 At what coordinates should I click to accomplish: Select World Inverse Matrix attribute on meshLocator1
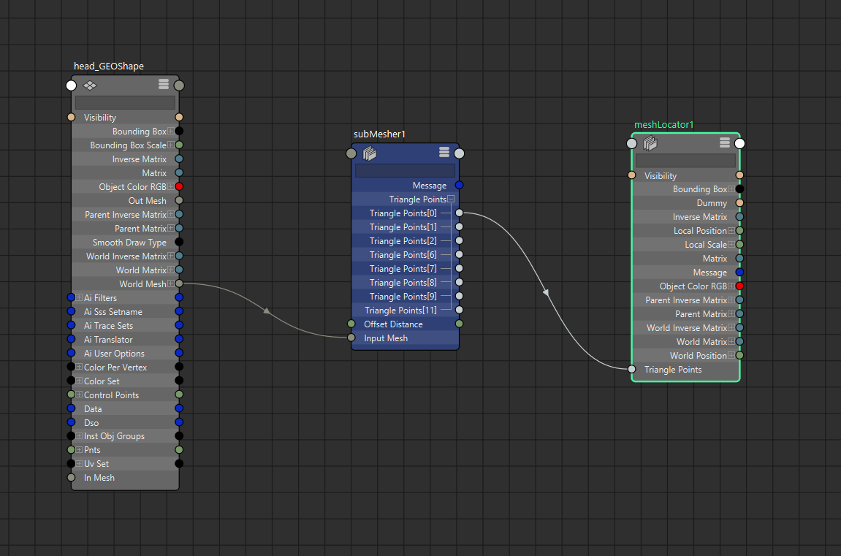685,327
